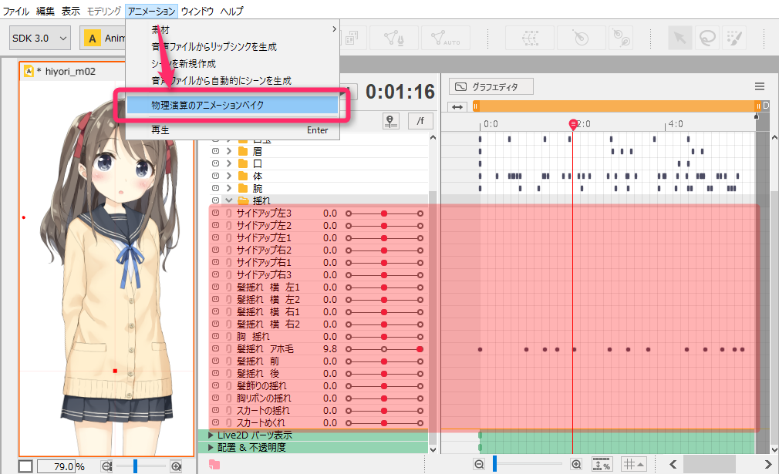Open the 表示 menu

[70, 11]
